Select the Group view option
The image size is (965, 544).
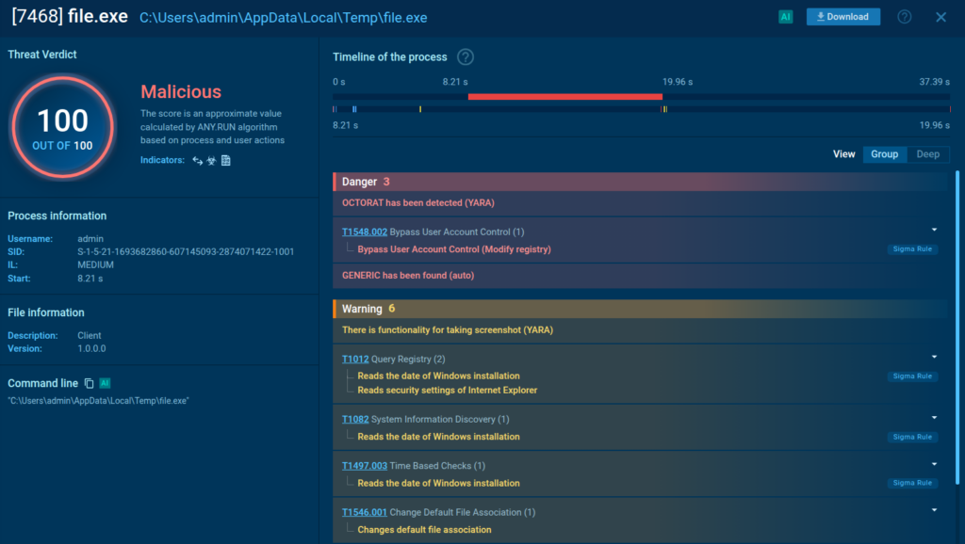[884, 154]
